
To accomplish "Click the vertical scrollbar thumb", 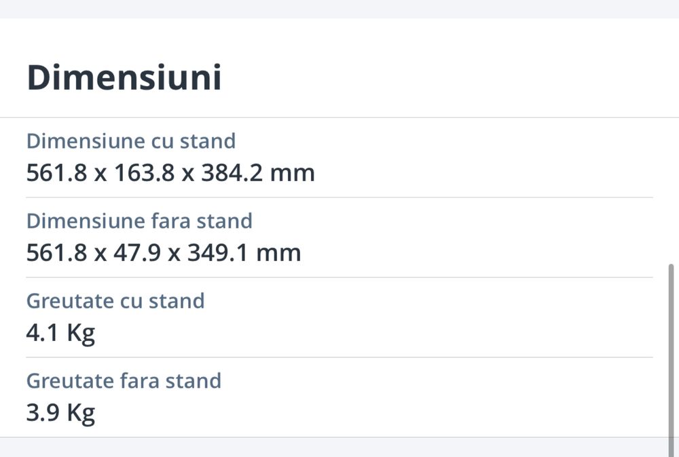I will 672,353.
